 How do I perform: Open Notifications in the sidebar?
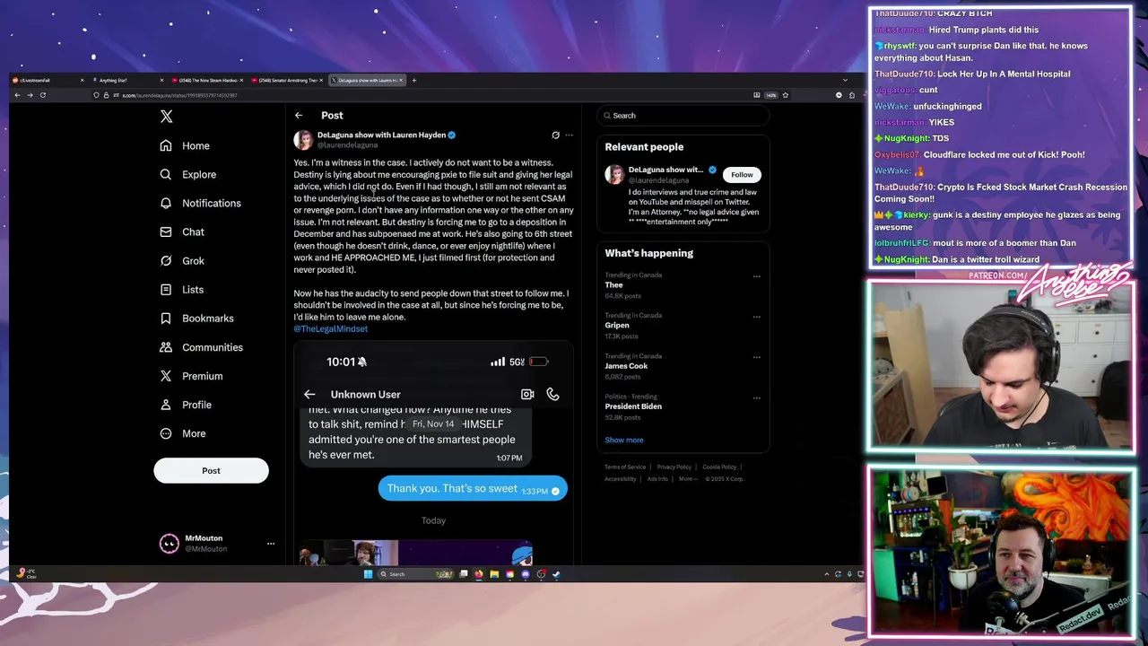click(201, 203)
